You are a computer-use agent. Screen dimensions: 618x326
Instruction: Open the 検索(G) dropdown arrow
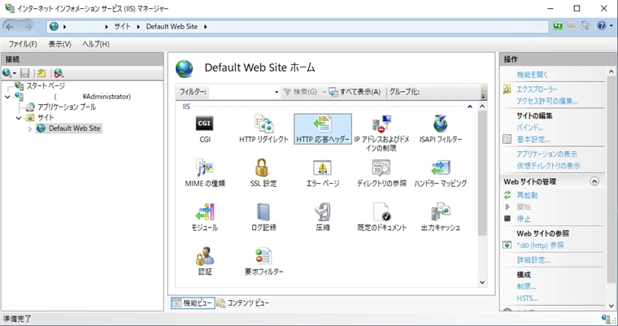(324, 92)
